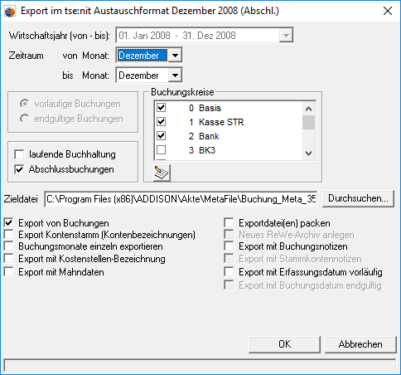Enable laufende Buchhaltung checkbox

tap(19, 154)
